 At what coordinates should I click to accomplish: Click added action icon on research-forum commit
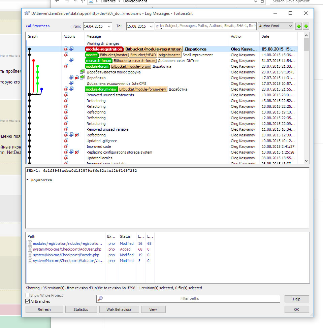point(71,61)
